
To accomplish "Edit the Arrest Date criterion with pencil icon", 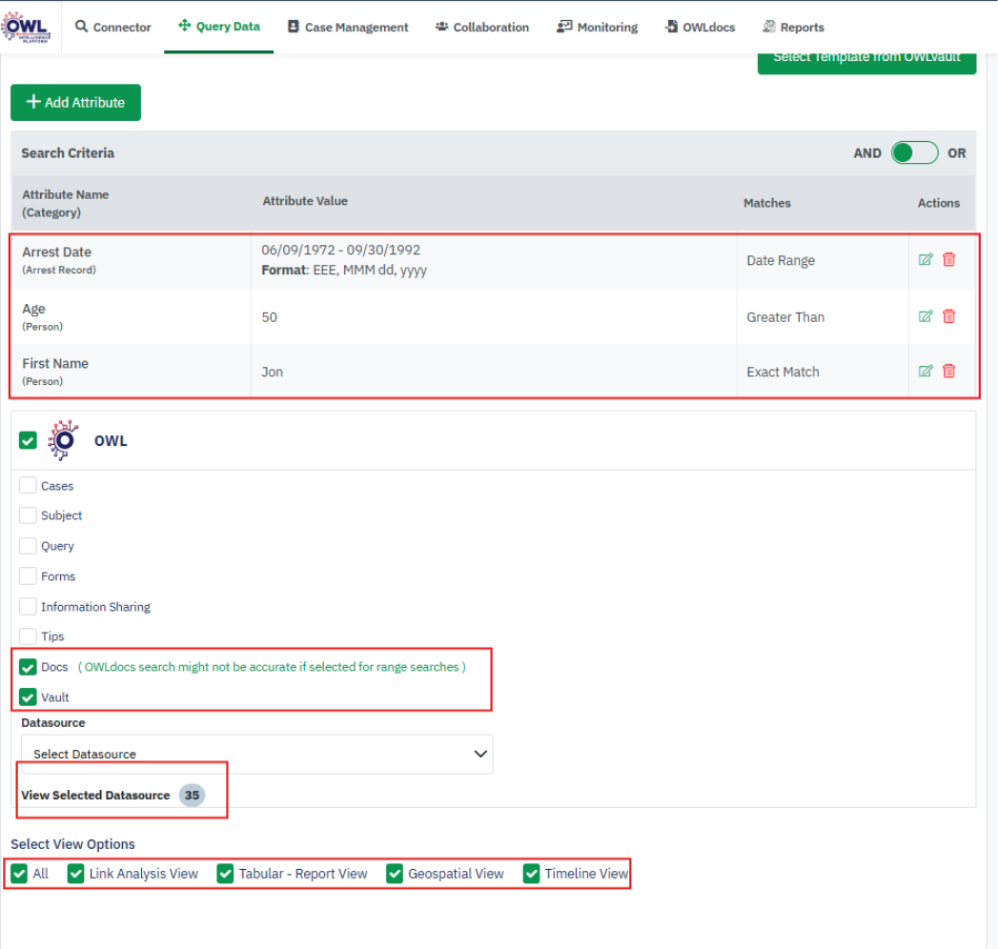I will [926, 258].
